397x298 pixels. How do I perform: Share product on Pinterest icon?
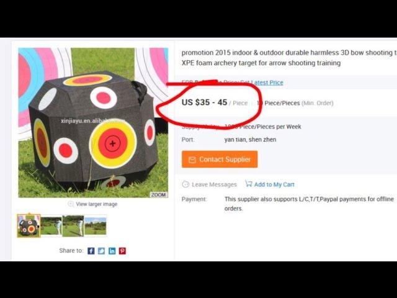pyautogui.click(x=122, y=251)
